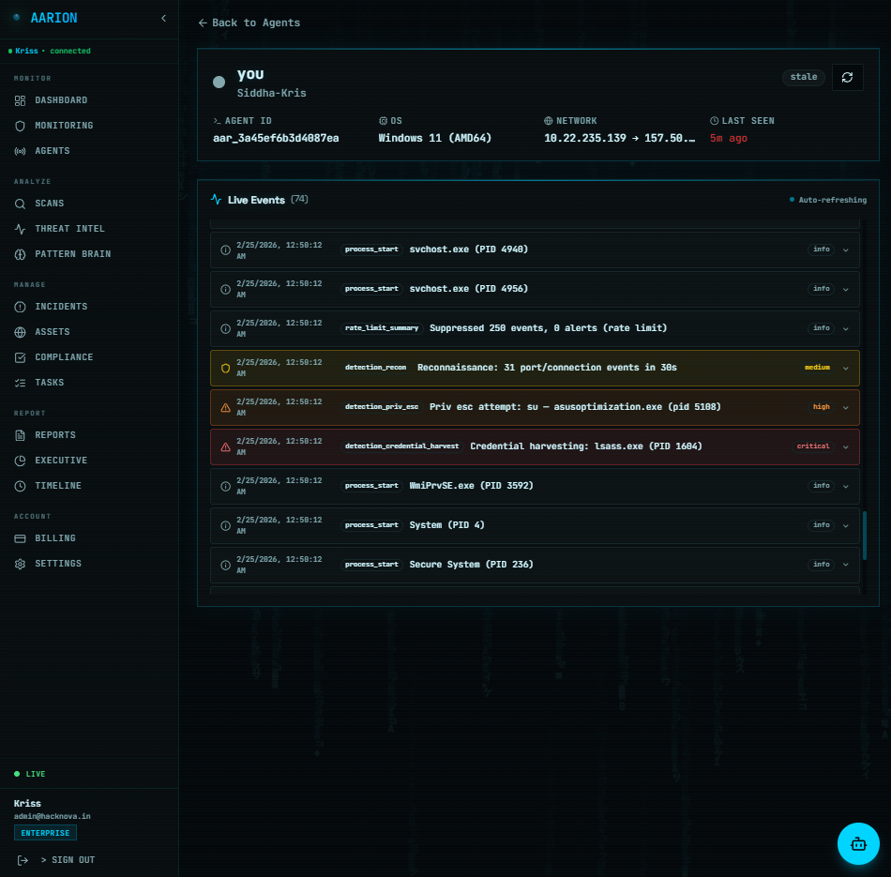Click the Pattern Brain icon
The image size is (891, 877).
pos(20,254)
